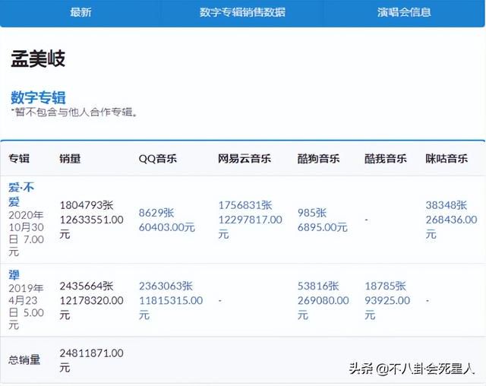Click the 总销量 row label
This screenshot has height=386, width=486.
pyautogui.click(x=24, y=360)
